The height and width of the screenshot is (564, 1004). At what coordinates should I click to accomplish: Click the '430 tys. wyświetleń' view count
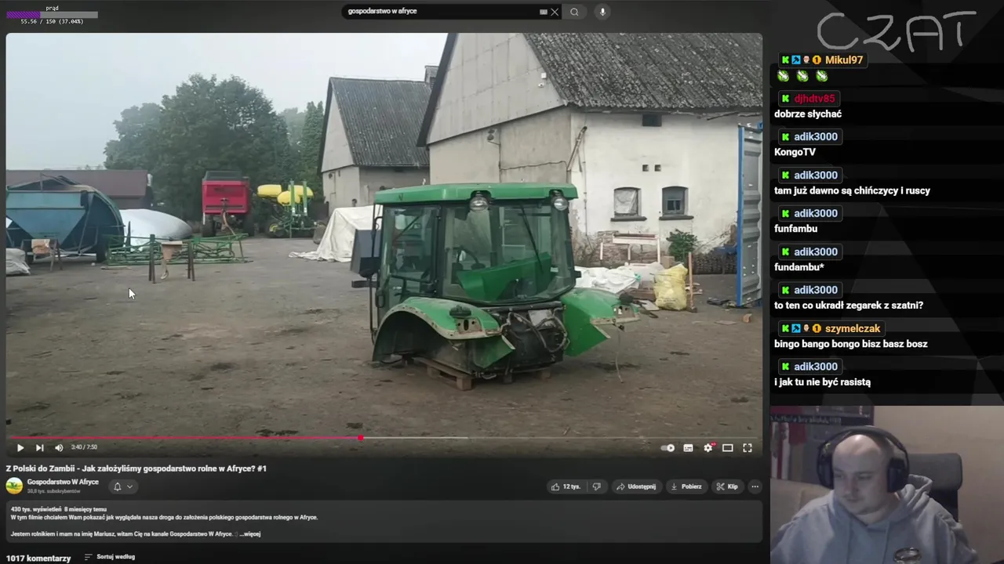(35, 509)
